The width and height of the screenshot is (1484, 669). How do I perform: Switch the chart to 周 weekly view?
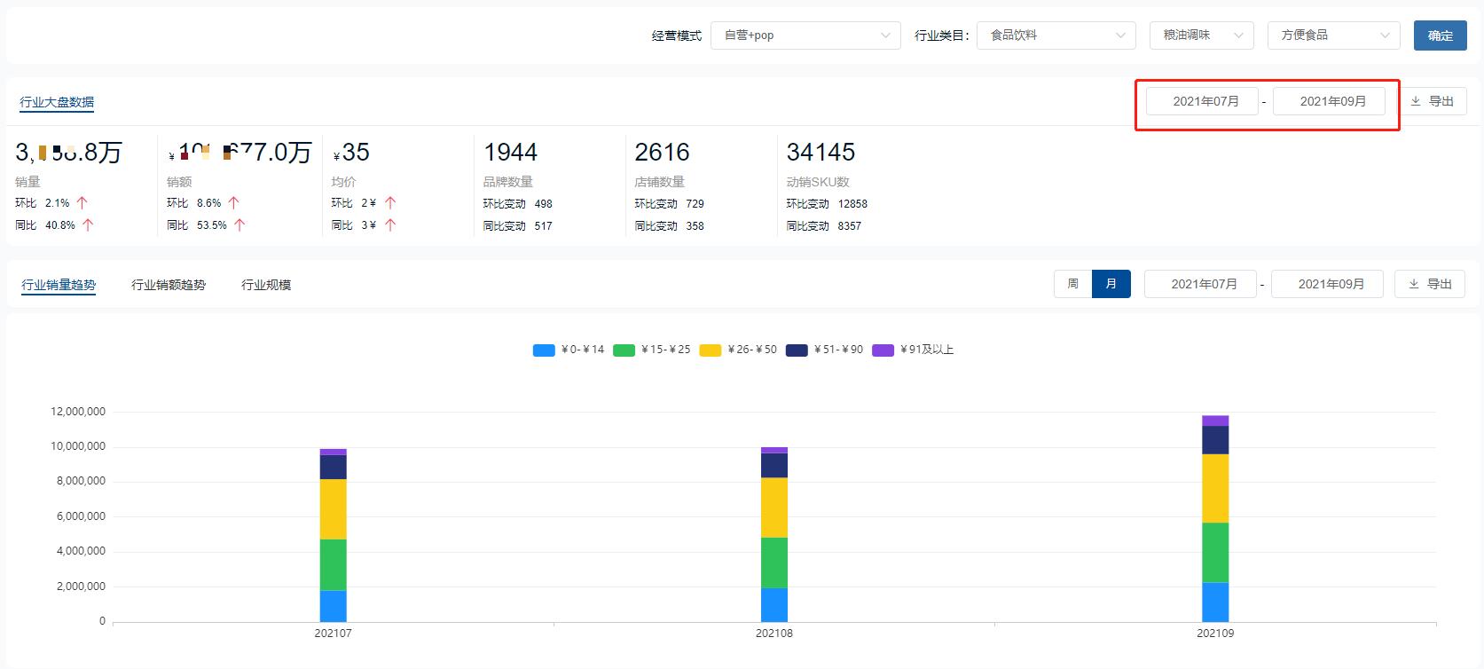[x=1073, y=284]
